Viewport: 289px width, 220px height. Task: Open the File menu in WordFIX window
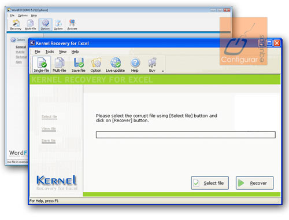tap(12, 16)
